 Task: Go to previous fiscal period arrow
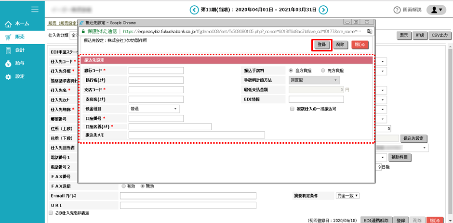click(194, 10)
